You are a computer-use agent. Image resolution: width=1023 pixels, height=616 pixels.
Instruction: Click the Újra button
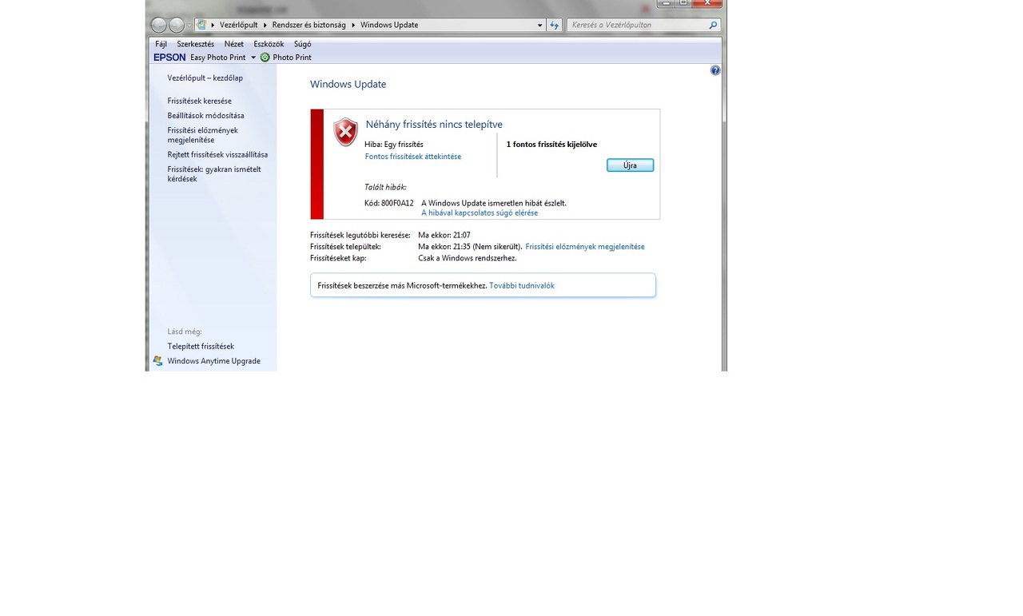(x=630, y=165)
